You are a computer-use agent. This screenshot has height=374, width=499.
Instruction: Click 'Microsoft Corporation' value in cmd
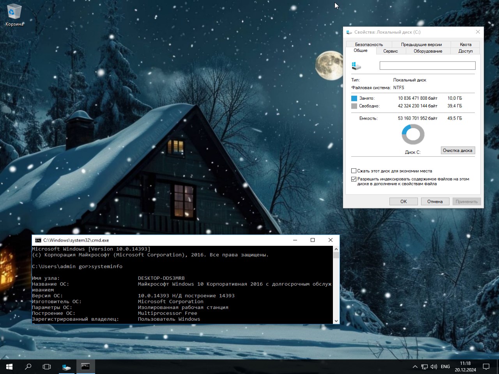171,302
